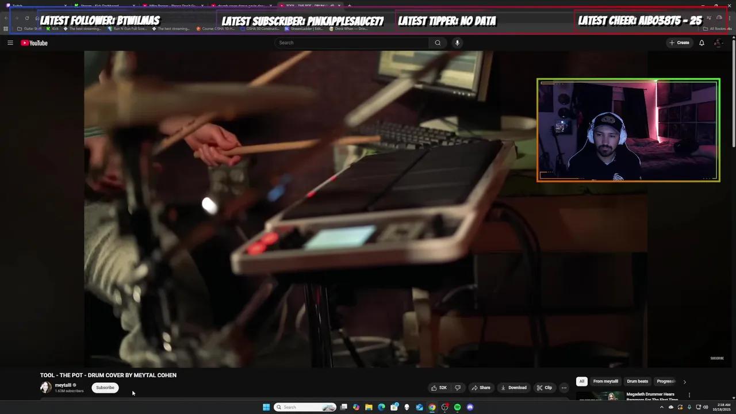Screen dimensions: 736x414
Task: Open Outlook from the taskbar
Action: click(419, 407)
